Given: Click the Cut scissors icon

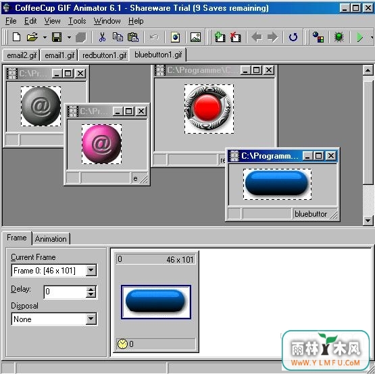Looking at the screenshot, I should (102, 37).
